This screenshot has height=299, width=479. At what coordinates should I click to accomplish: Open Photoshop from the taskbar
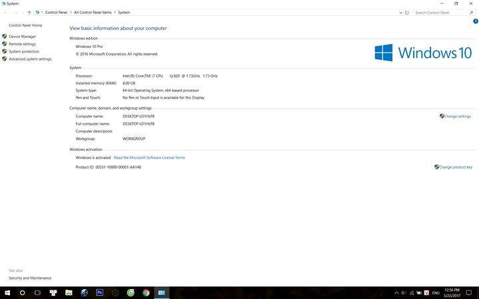pyautogui.click(x=100, y=292)
